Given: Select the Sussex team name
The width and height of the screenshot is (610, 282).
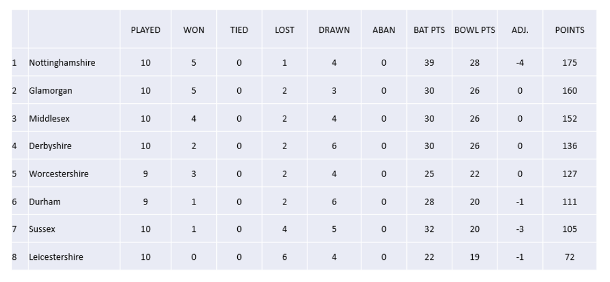Looking at the screenshot, I should coord(42,229).
